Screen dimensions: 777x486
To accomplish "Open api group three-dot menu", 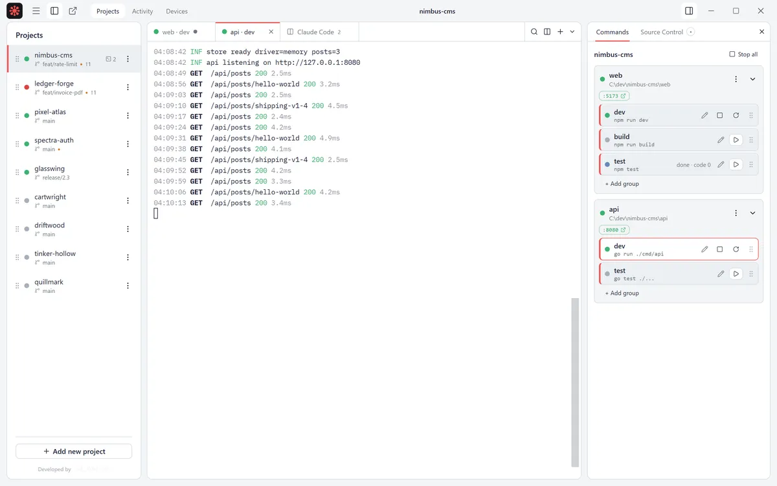I will 736,213.
